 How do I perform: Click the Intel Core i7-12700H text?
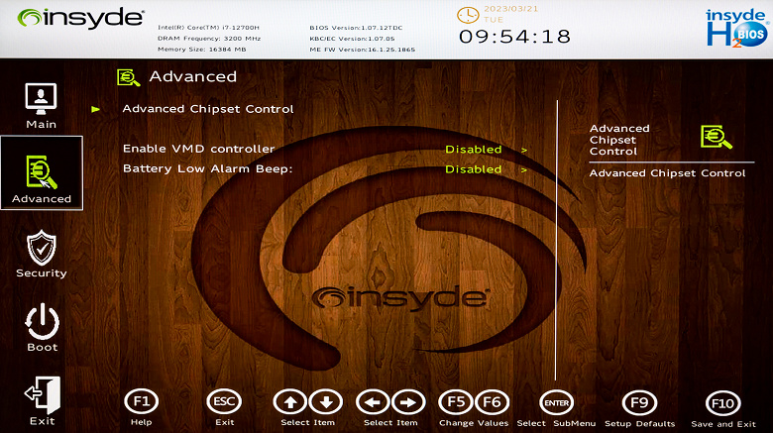(x=208, y=28)
